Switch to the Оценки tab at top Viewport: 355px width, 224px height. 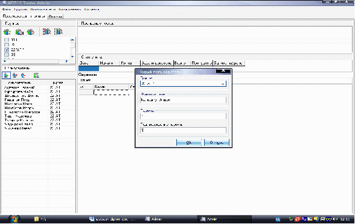tap(56, 16)
